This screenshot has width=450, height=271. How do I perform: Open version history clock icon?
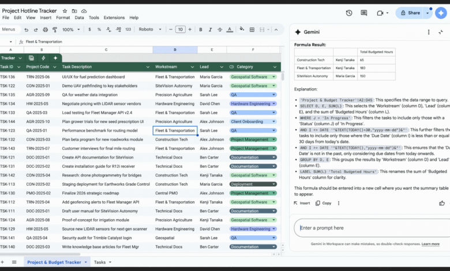[349, 13]
